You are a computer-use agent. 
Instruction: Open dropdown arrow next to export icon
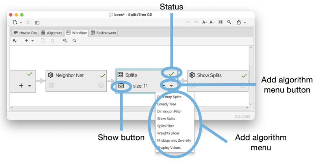pos(245,22)
